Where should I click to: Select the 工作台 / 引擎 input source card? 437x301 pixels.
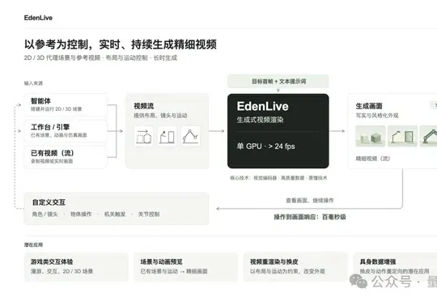[x=66, y=131]
